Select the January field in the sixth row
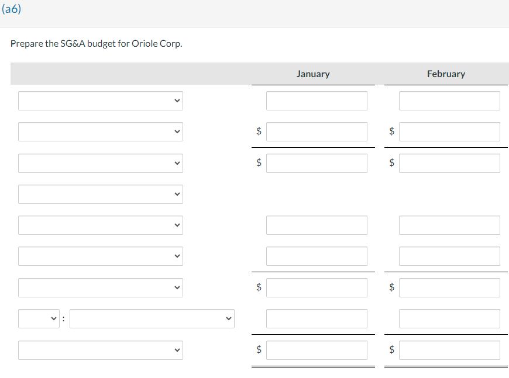 click(x=317, y=256)
